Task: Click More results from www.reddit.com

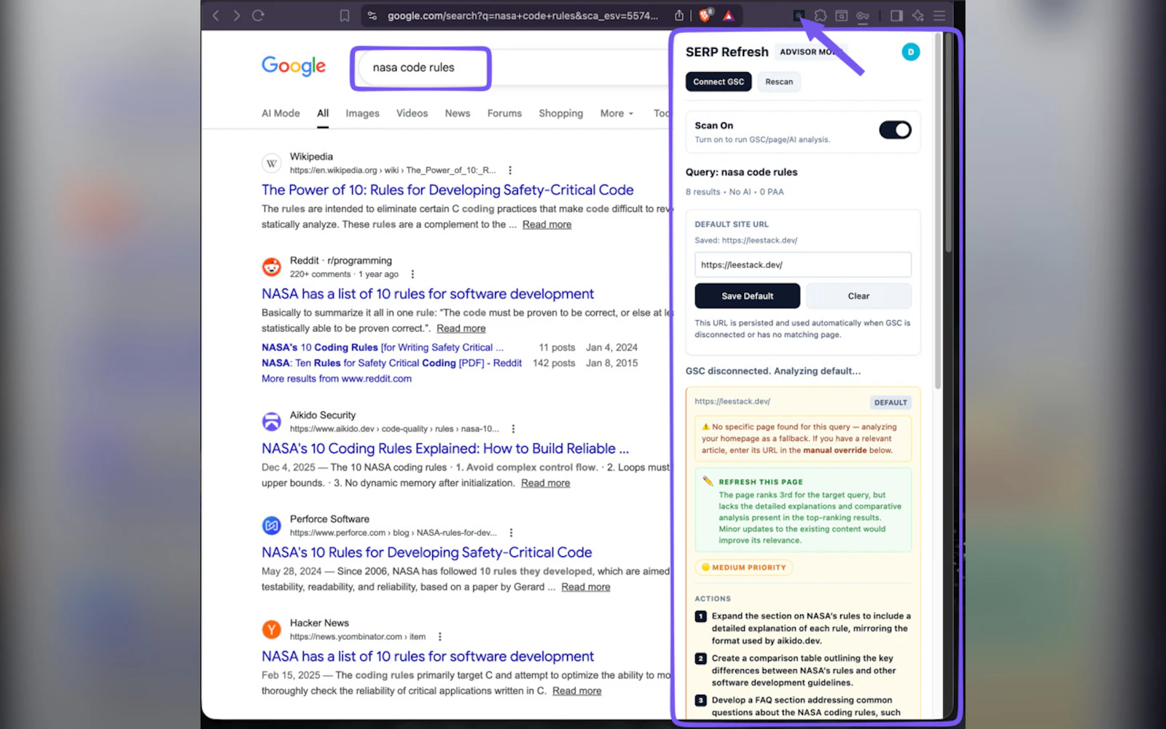Action: [337, 378]
